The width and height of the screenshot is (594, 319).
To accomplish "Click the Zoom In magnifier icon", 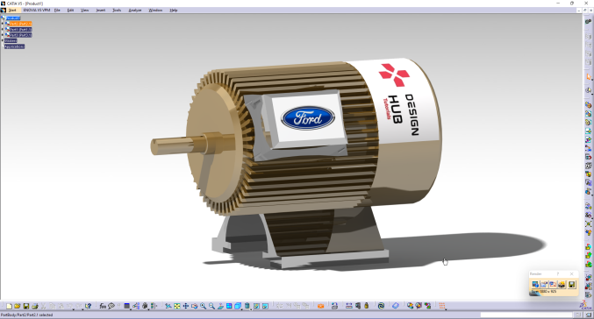I will [x=203, y=306].
